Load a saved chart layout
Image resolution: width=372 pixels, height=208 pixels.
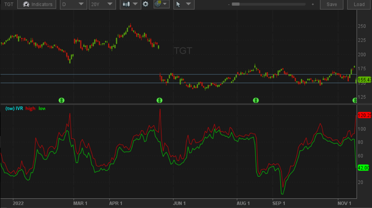pyautogui.click(x=359, y=4)
